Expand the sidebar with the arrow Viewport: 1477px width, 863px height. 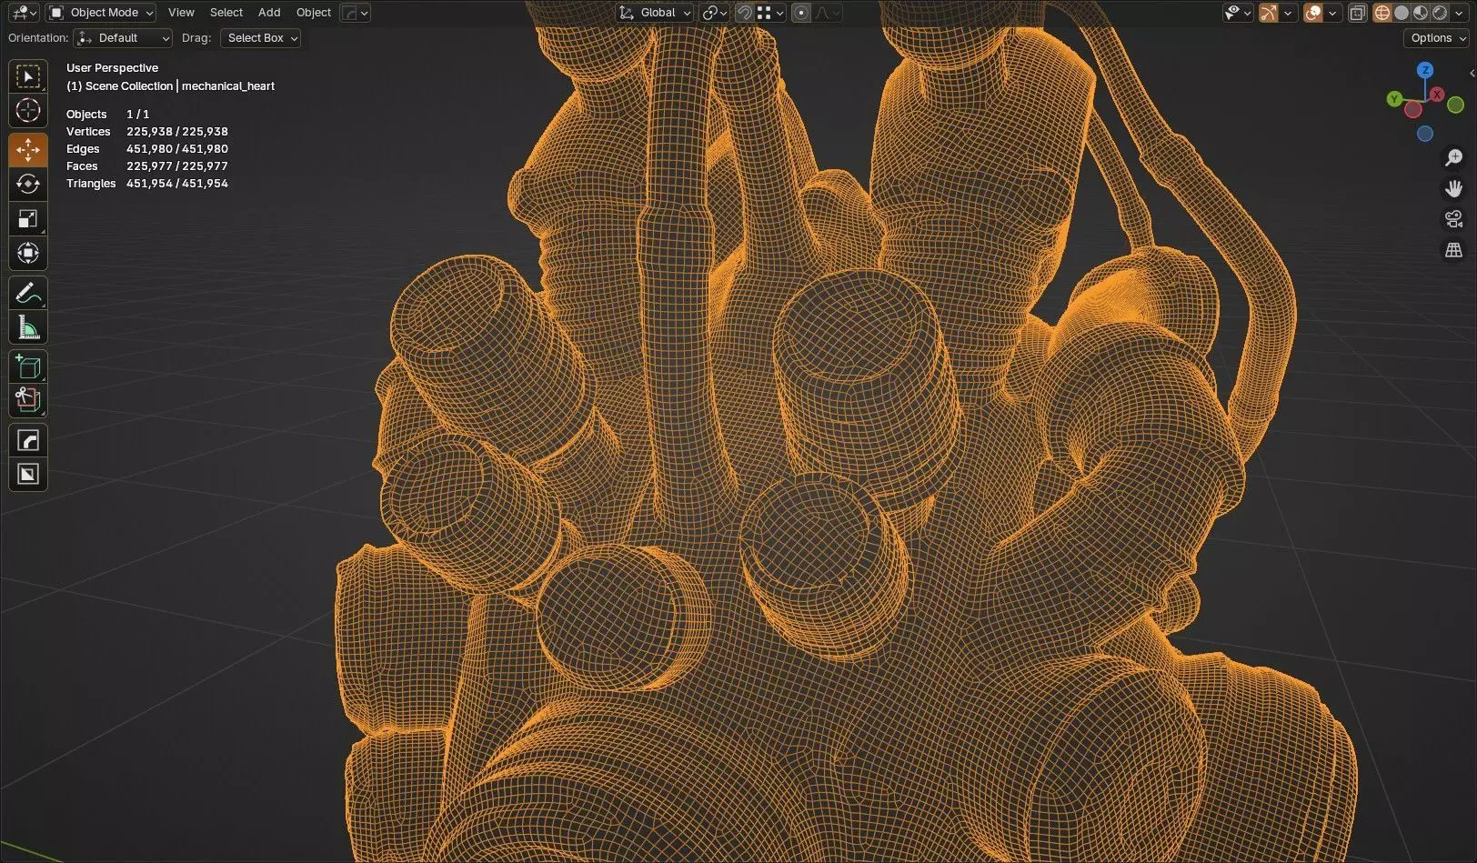point(1472,73)
